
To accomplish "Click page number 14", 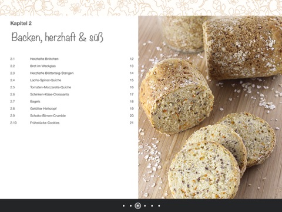I will click(132, 73).
